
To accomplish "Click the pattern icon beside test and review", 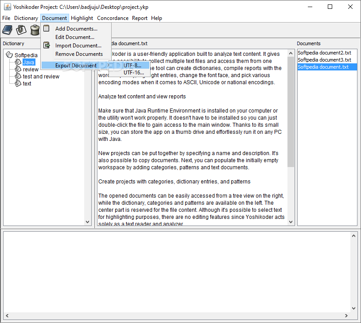I will pyautogui.click(x=18, y=76).
